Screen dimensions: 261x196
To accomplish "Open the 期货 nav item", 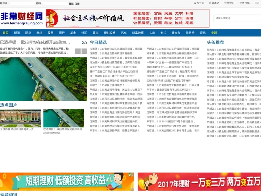I will tap(28, 33).
